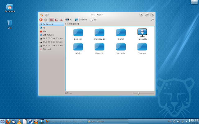
Task: Open the desktop toolbox corner button
Action: [x=194, y=2]
